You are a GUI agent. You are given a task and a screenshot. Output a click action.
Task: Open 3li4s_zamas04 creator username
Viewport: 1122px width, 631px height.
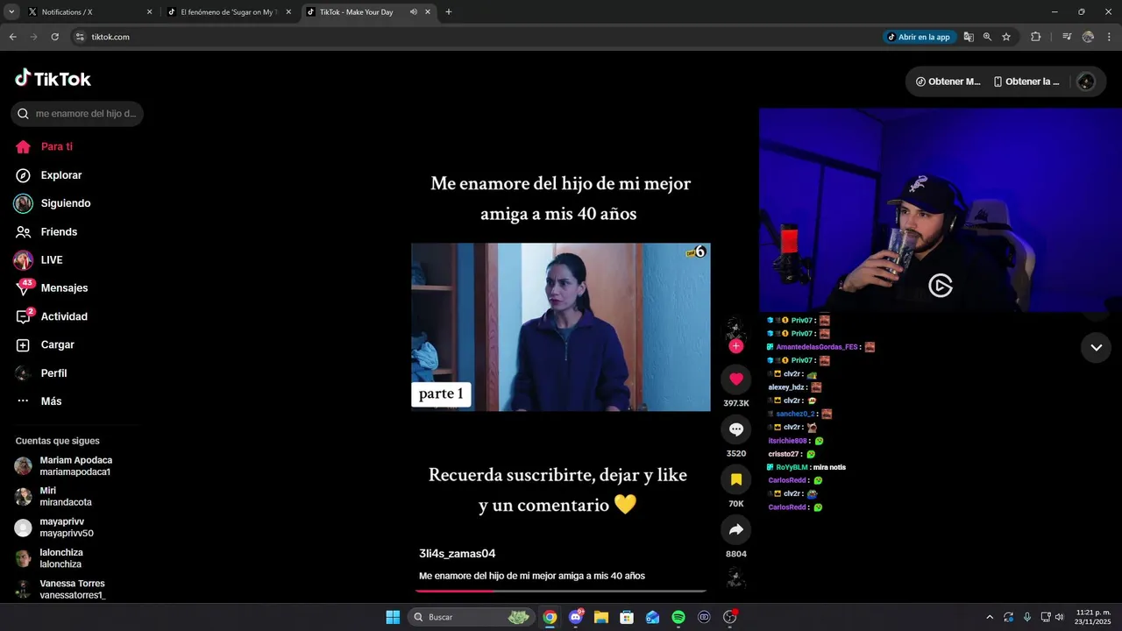tap(458, 554)
